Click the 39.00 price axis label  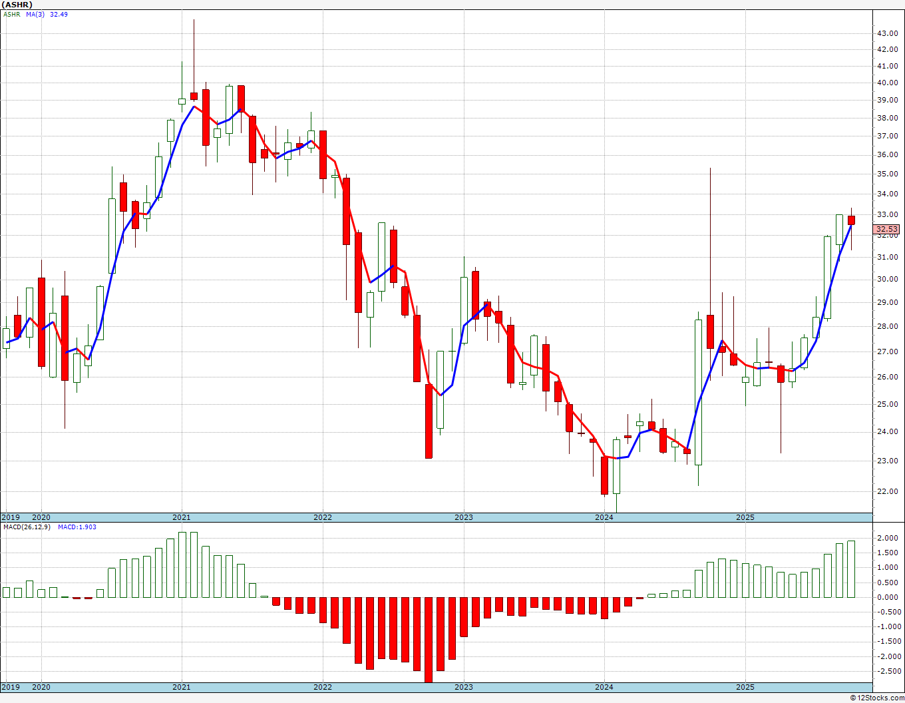pos(887,100)
